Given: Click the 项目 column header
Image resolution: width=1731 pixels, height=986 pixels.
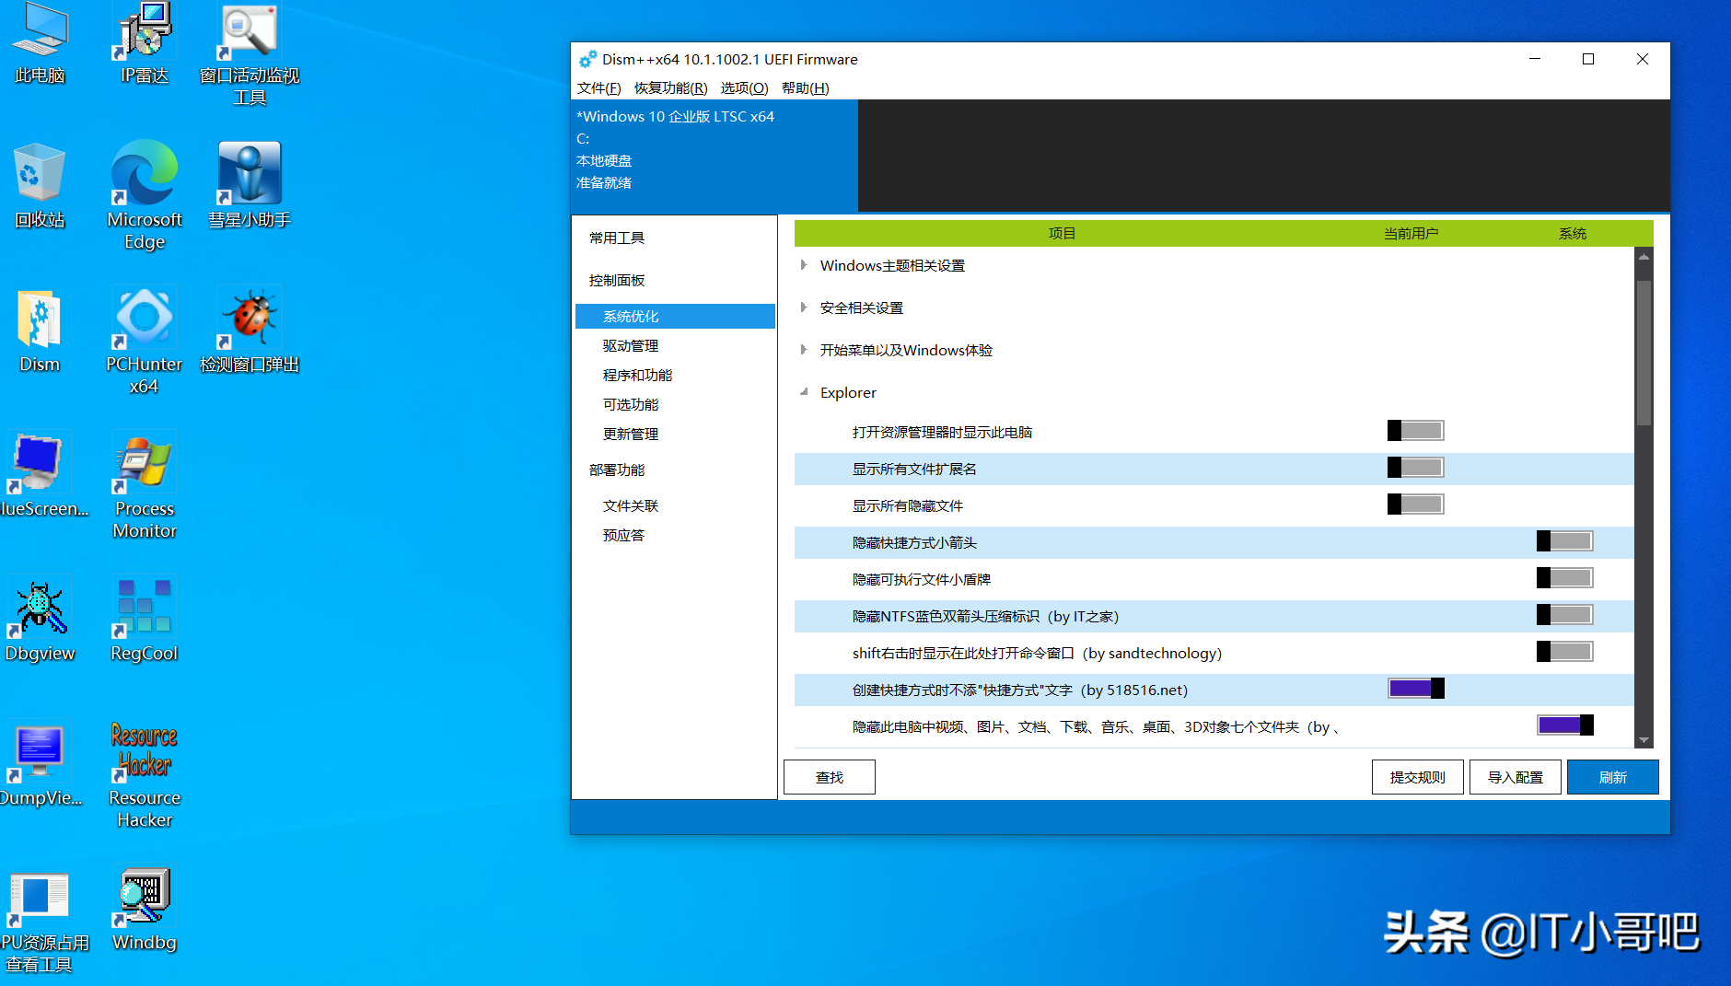Looking at the screenshot, I should point(1062,233).
